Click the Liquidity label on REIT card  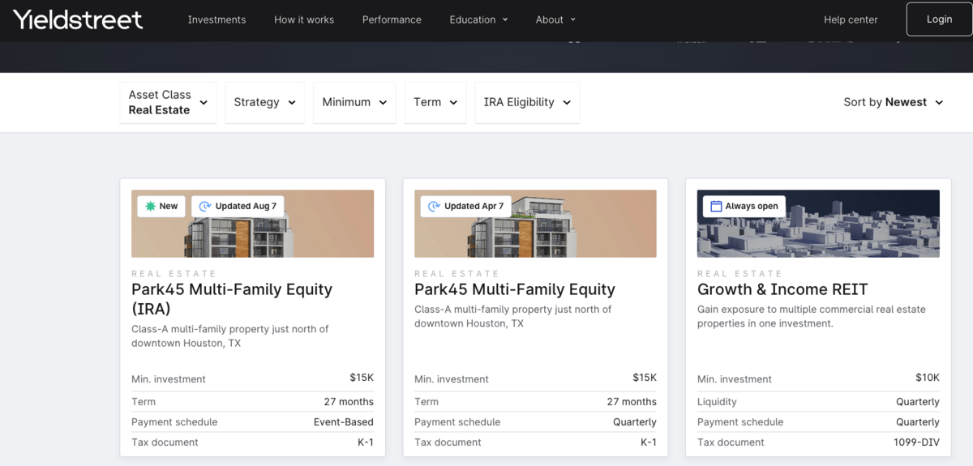(x=717, y=402)
